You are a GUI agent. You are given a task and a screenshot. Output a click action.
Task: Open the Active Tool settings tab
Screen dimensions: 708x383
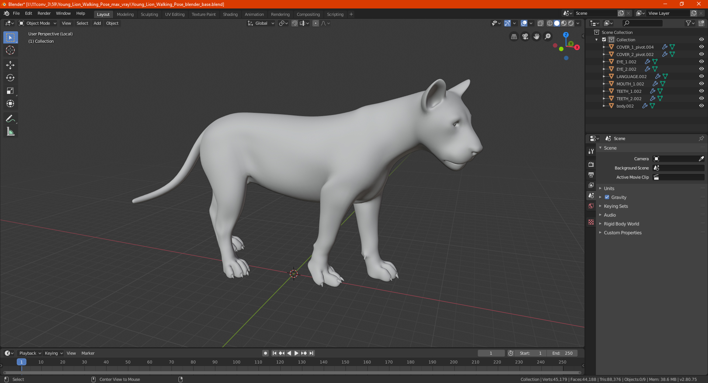click(591, 151)
